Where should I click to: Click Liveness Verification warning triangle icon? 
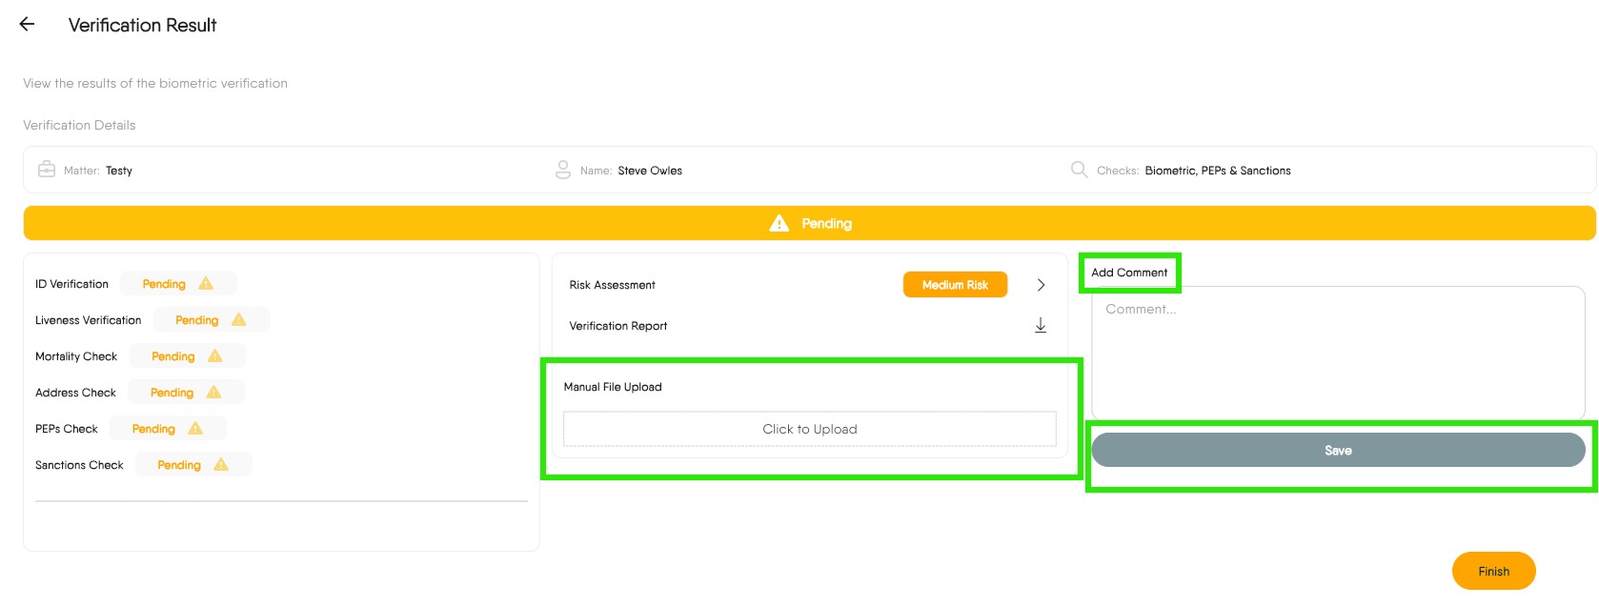(x=239, y=320)
